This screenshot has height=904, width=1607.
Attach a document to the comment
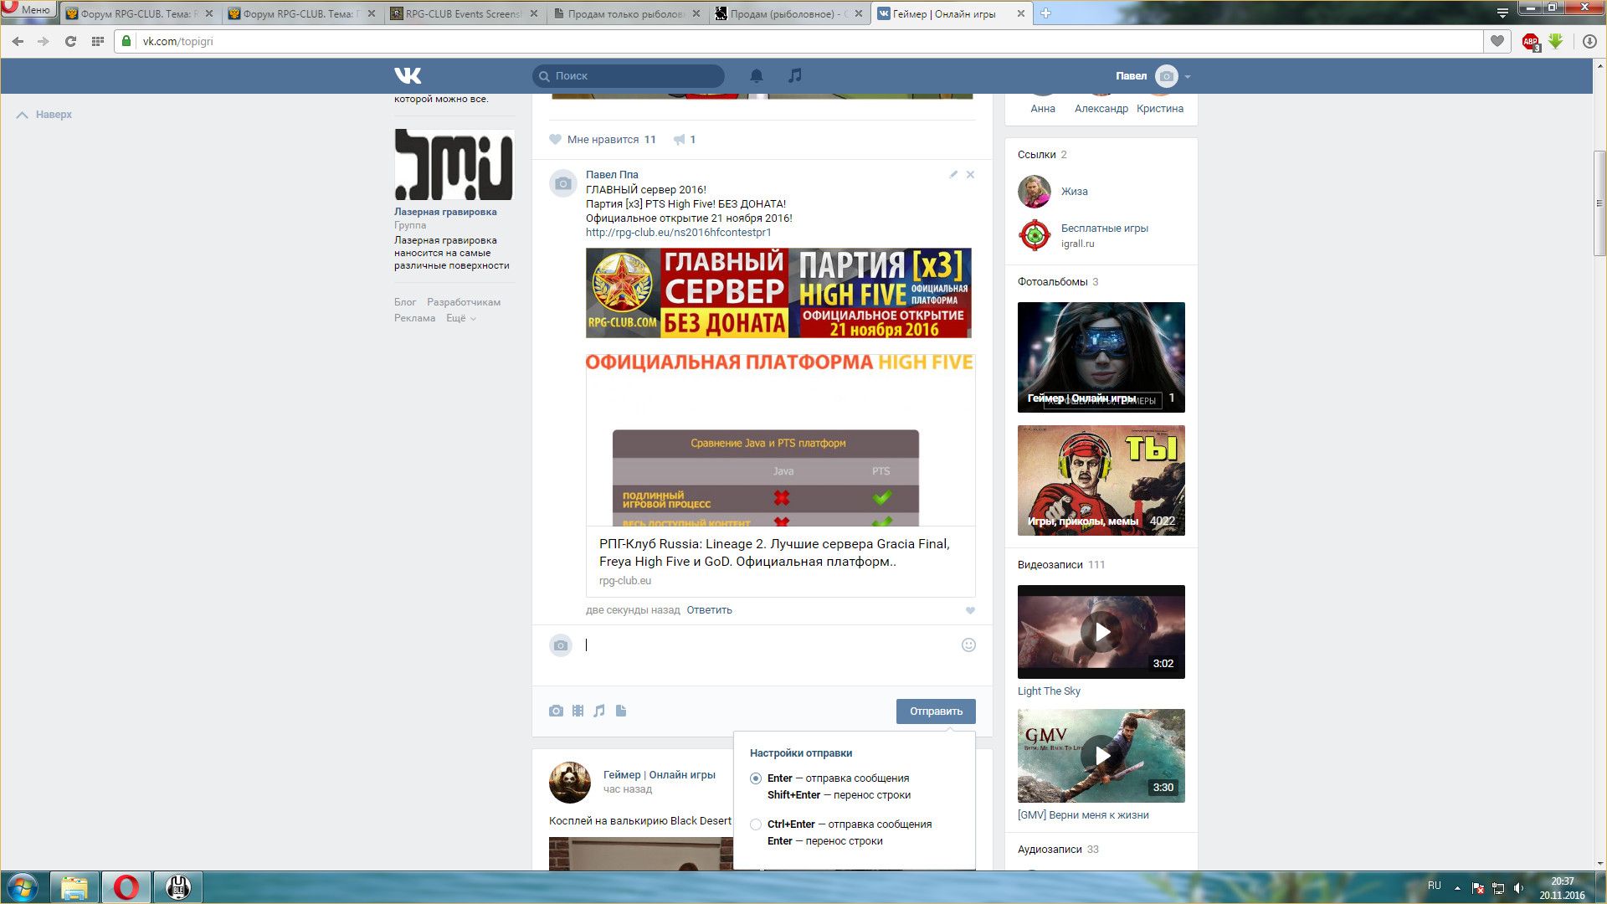621,711
